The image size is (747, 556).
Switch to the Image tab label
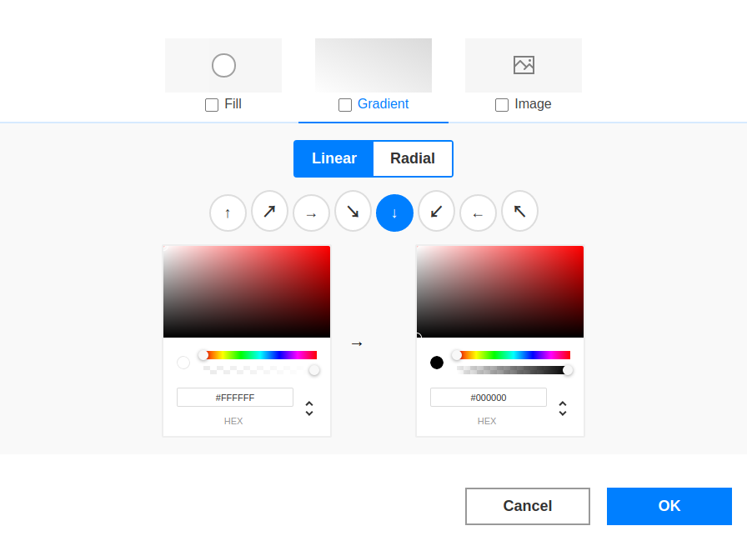tap(533, 104)
